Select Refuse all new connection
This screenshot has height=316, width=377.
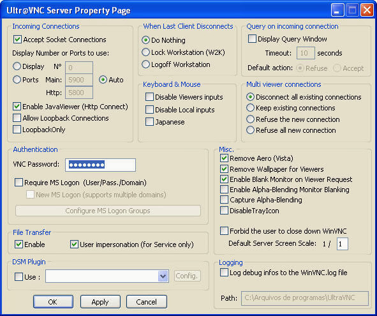(x=250, y=130)
